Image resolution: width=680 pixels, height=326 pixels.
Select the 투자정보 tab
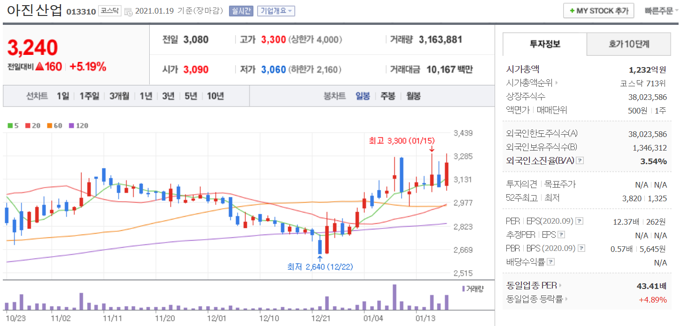point(544,44)
